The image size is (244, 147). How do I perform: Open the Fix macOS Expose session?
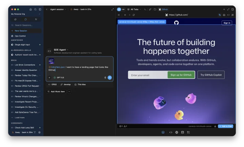pyautogui.click(x=26, y=81)
